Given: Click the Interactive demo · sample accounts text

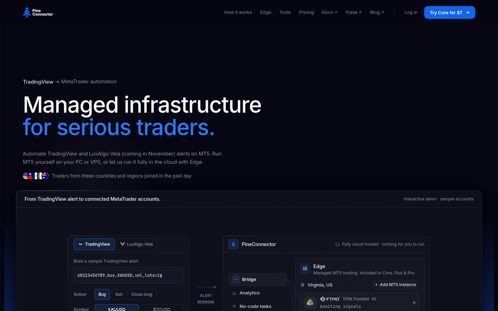Looking at the screenshot, I should [439, 199].
